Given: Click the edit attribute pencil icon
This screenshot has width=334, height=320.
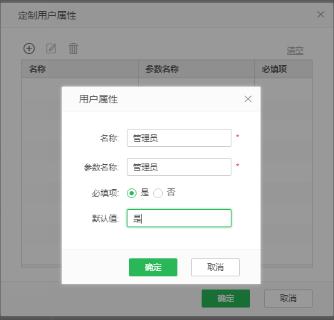Looking at the screenshot, I should (x=51, y=48).
